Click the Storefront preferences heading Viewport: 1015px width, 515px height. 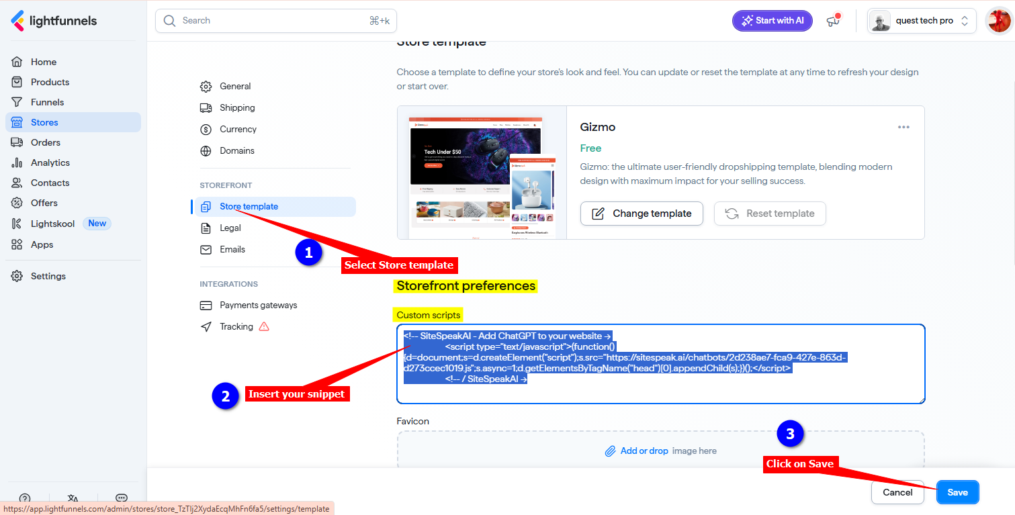click(x=466, y=285)
